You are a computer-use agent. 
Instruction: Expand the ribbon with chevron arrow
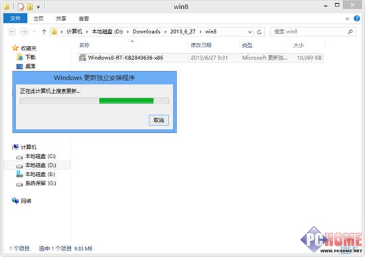[x=347, y=19]
